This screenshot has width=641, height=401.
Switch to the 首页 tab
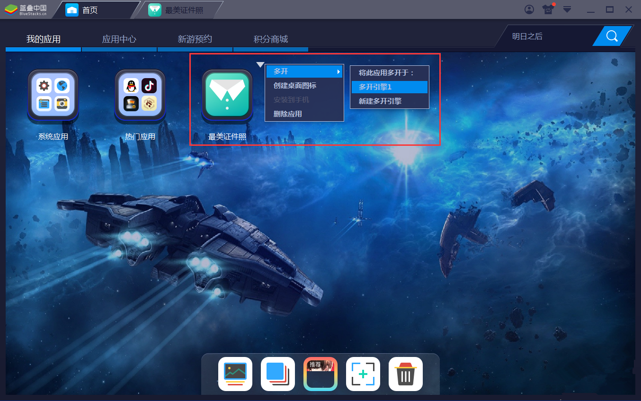click(x=96, y=10)
